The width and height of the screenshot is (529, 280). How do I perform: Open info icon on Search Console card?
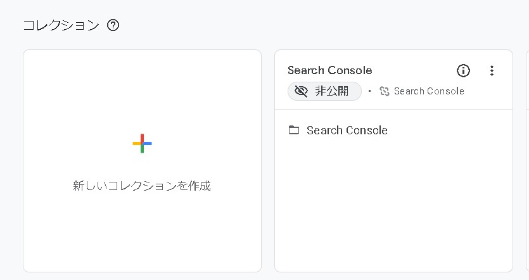(x=463, y=70)
